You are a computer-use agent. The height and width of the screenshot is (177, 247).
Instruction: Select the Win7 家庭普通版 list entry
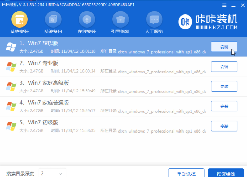pyautogui.click(x=106, y=106)
